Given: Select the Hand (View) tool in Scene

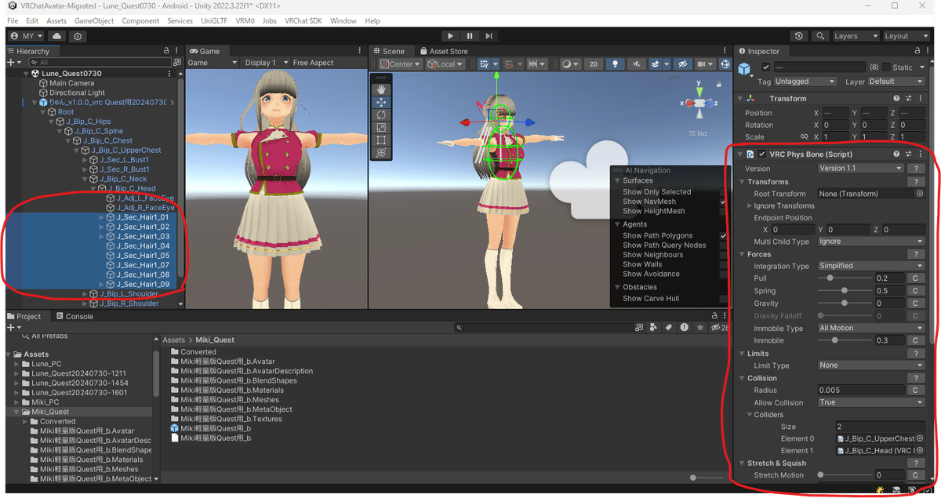Looking at the screenshot, I should click(x=381, y=89).
